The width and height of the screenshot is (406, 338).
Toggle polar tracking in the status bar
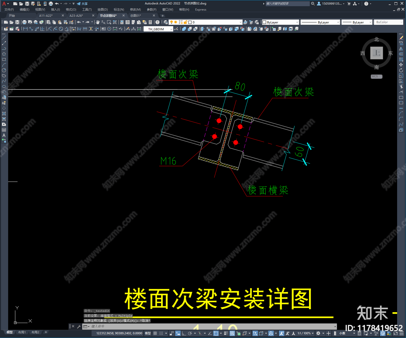click(190, 333)
